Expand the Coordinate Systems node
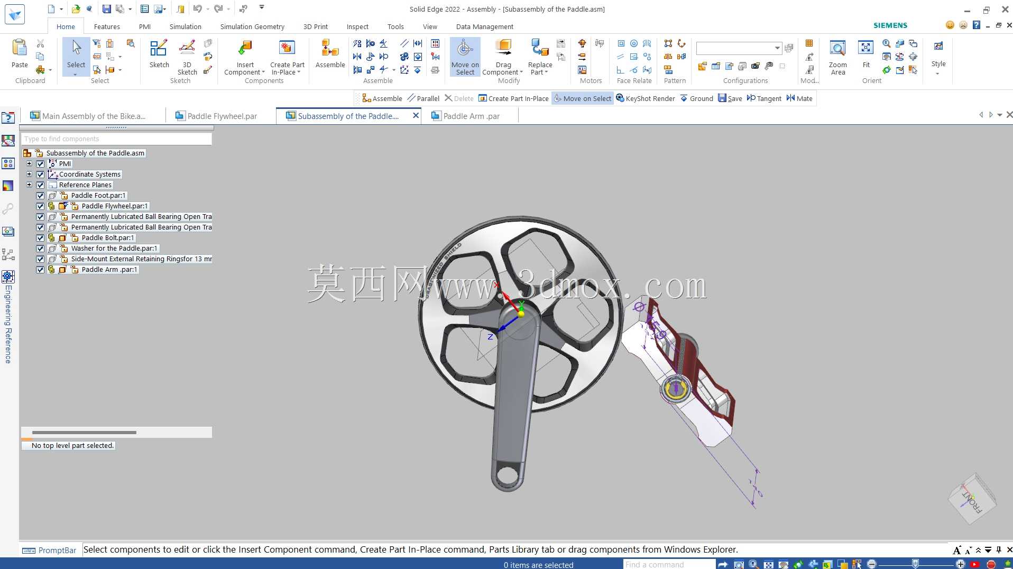Screen dimensions: 1013x569 [30, 175]
